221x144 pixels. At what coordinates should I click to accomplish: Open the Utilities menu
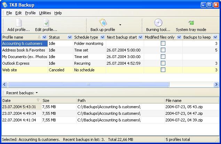click(x=45, y=13)
